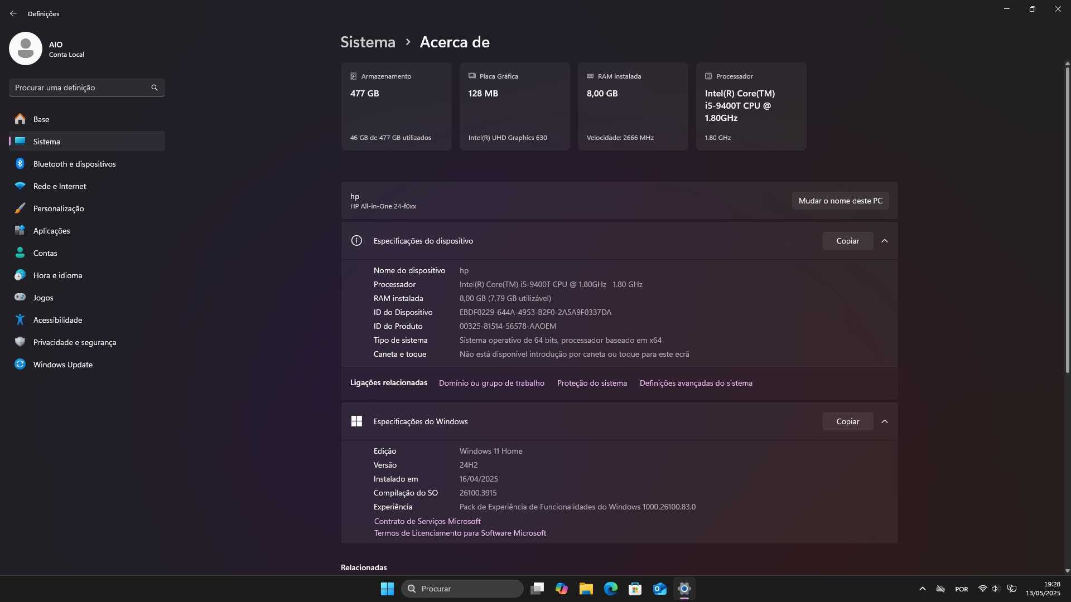Collapse Especificações do dispositivo section
The width and height of the screenshot is (1071, 602).
[885, 241]
